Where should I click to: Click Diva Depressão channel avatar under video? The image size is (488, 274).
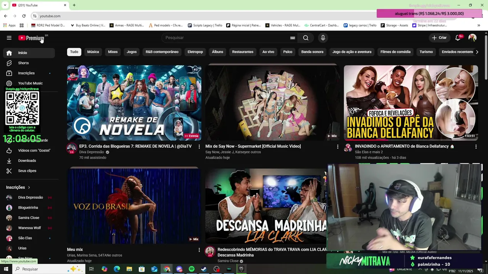click(x=72, y=148)
